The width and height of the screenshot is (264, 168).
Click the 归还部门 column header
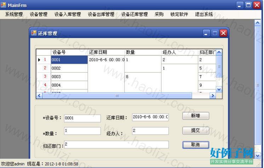[207, 52]
